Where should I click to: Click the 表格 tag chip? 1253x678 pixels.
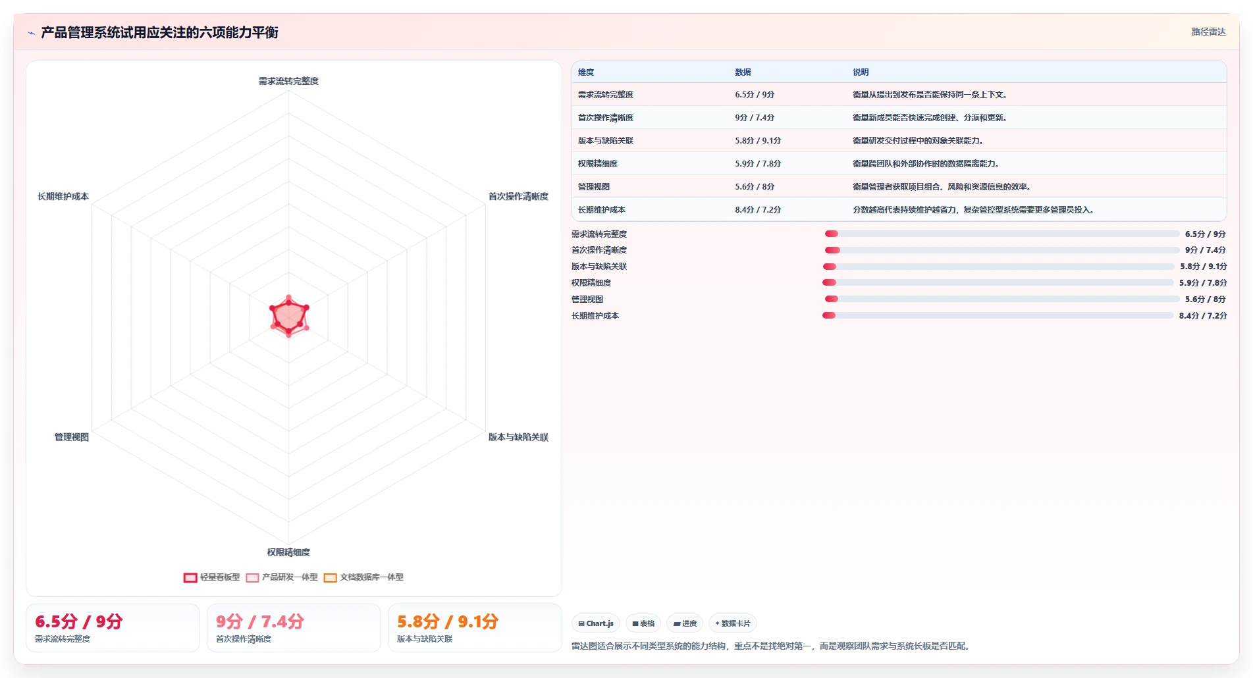pyautogui.click(x=643, y=623)
